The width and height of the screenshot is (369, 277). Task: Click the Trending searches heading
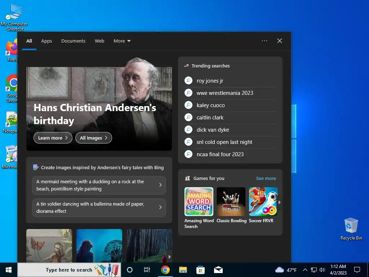point(210,66)
